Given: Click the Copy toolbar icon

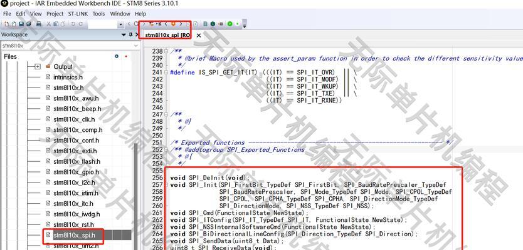Looking at the screenshot, I should [x=56, y=24].
